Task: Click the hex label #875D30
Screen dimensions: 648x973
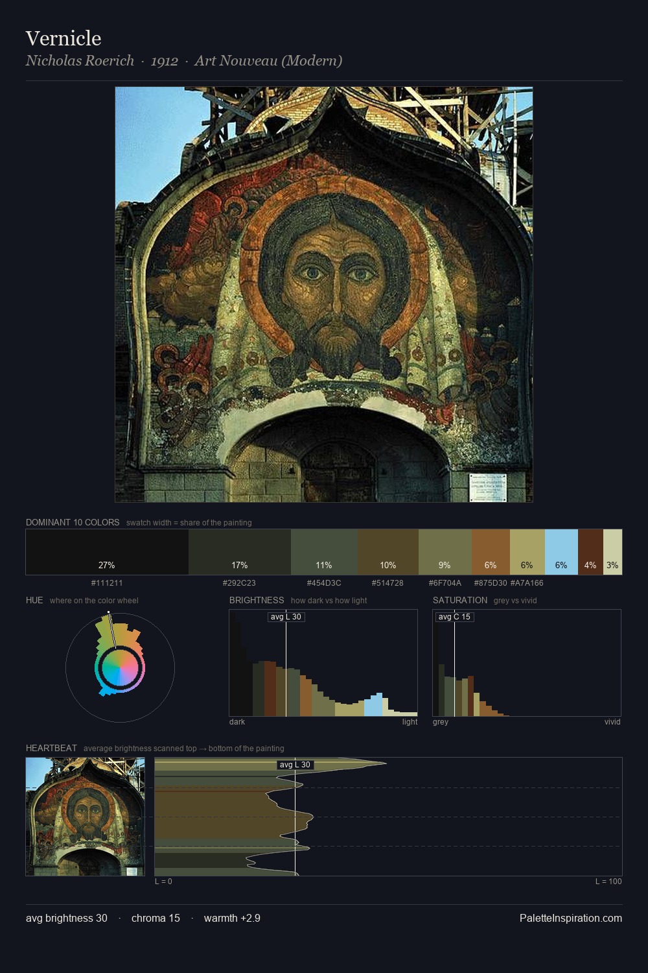Action: click(491, 583)
